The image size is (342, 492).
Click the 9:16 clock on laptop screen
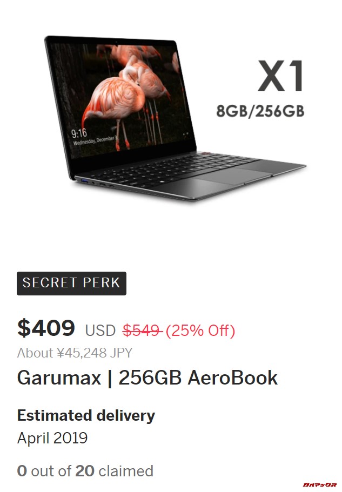pos(79,133)
